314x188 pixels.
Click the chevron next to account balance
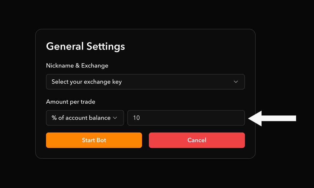coord(115,118)
